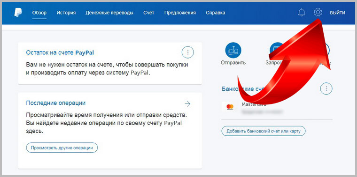Open the Последние операции heading link

point(56,103)
